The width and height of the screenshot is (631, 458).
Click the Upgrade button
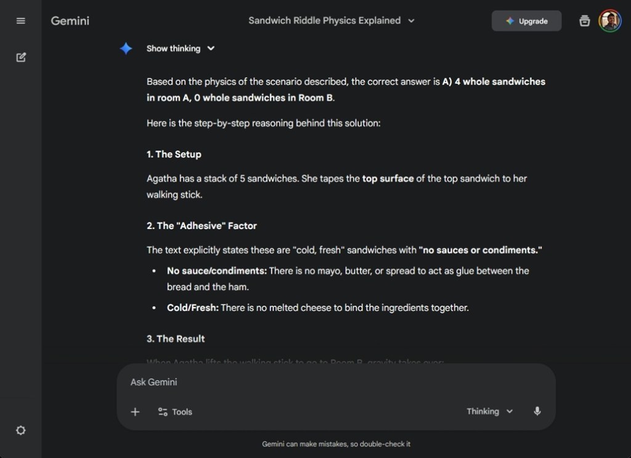click(526, 20)
